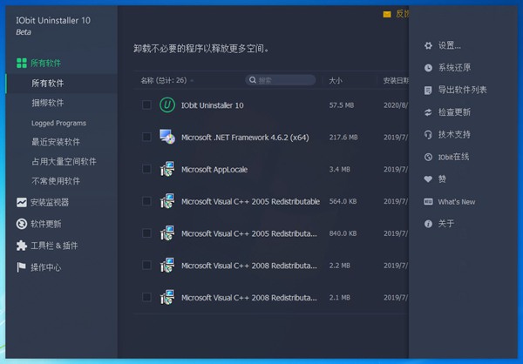Open 操作中心 section
Image resolution: width=523 pixels, height=364 pixels.
point(45,267)
